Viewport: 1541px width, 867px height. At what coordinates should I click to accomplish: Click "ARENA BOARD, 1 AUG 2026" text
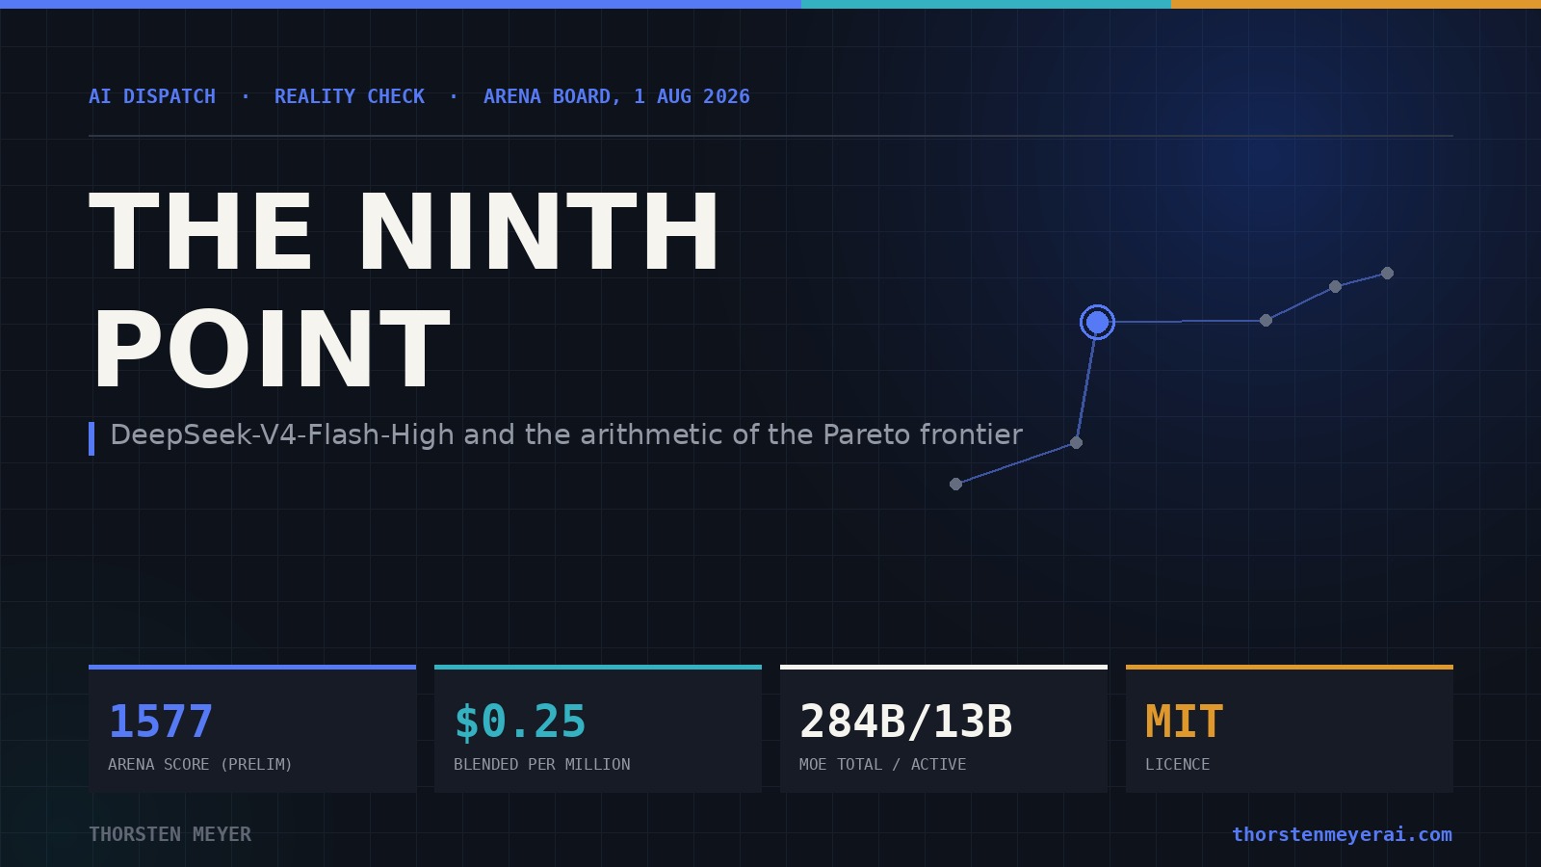coord(616,96)
